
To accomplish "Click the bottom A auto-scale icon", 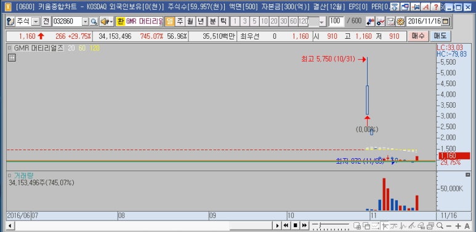I will pos(467,226).
